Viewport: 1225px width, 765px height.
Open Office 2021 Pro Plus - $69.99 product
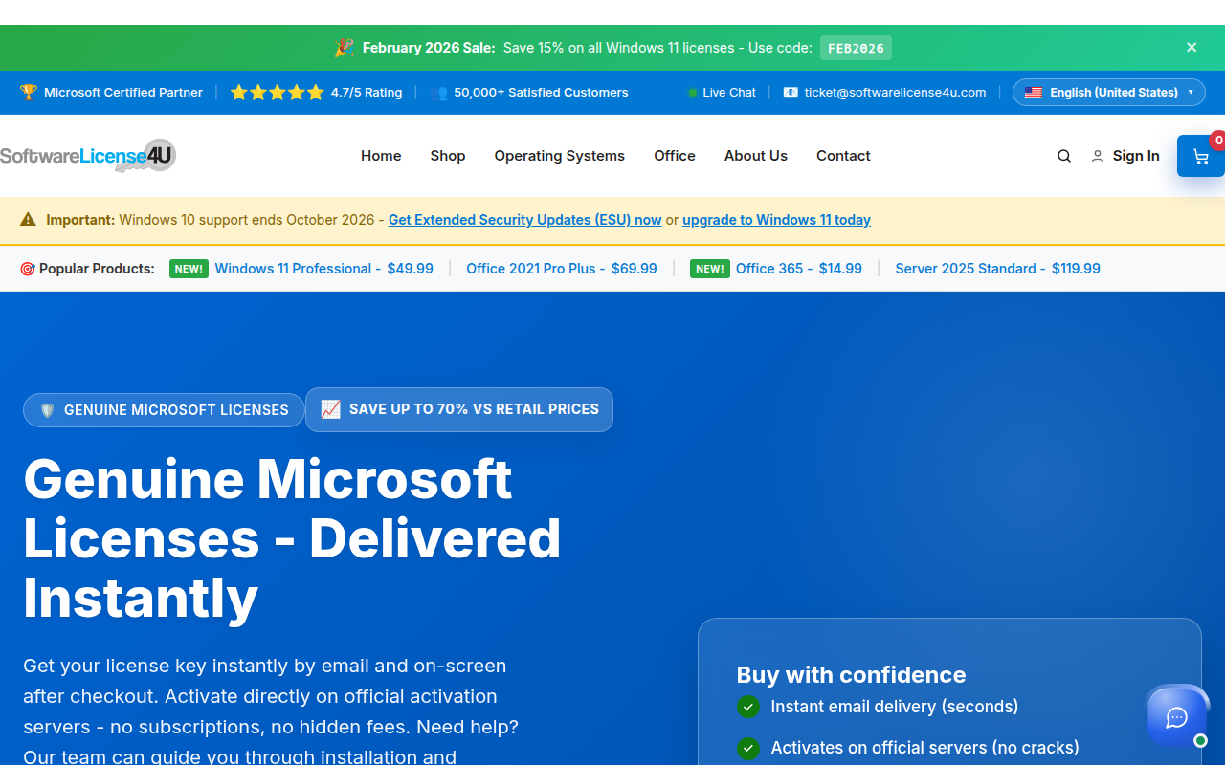[x=562, y=269]
